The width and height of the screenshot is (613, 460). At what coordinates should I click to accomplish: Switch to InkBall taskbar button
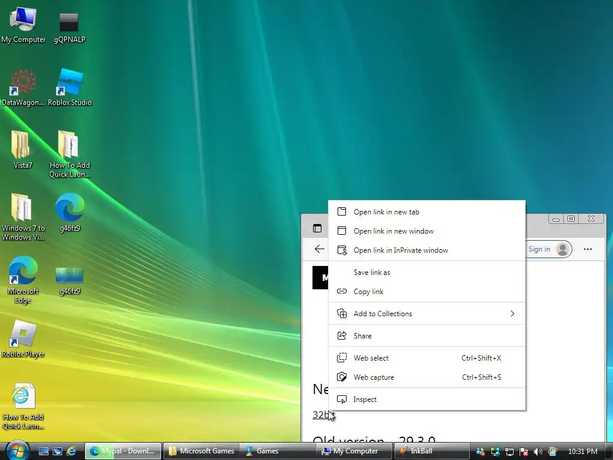click(432, 451)
